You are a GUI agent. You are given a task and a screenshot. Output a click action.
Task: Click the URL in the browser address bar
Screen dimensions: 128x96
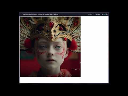(40, 14)
